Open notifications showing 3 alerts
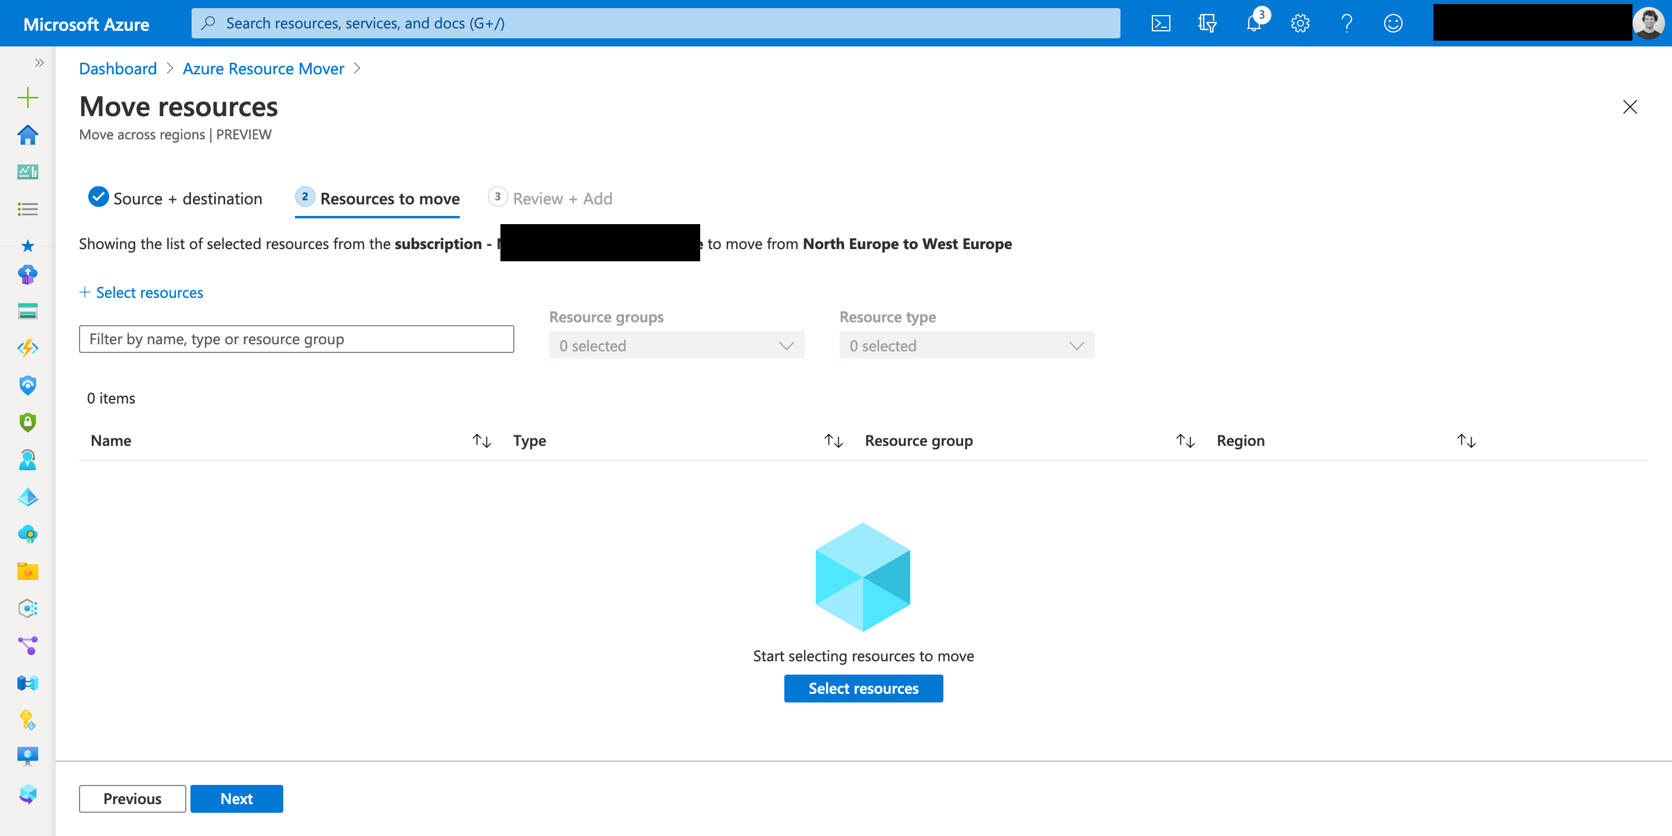Image resolution: width=1672 pixels, height=836 pixels. pyautogui.click(x=1253, y=23)
